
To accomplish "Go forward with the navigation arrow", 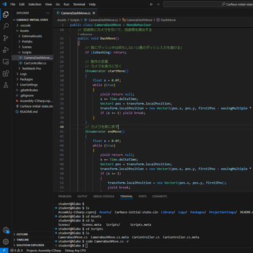I will tap(158, 4).
